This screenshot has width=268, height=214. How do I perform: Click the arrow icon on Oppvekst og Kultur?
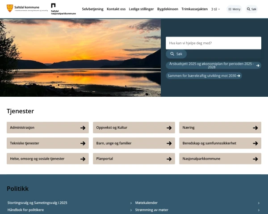[x=169, y=128]
